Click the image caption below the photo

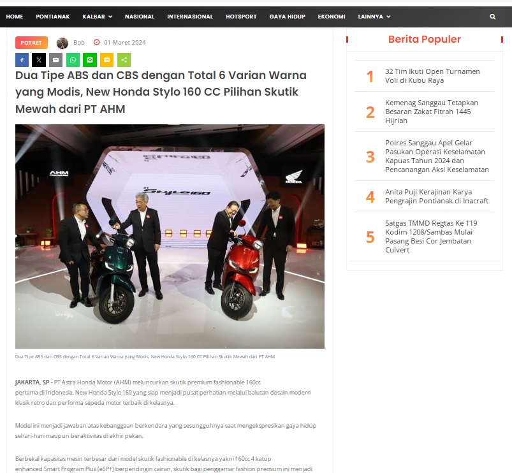tap(145, 357)
